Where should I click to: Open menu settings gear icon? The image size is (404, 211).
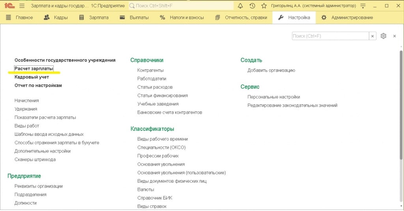click(383, 36)
